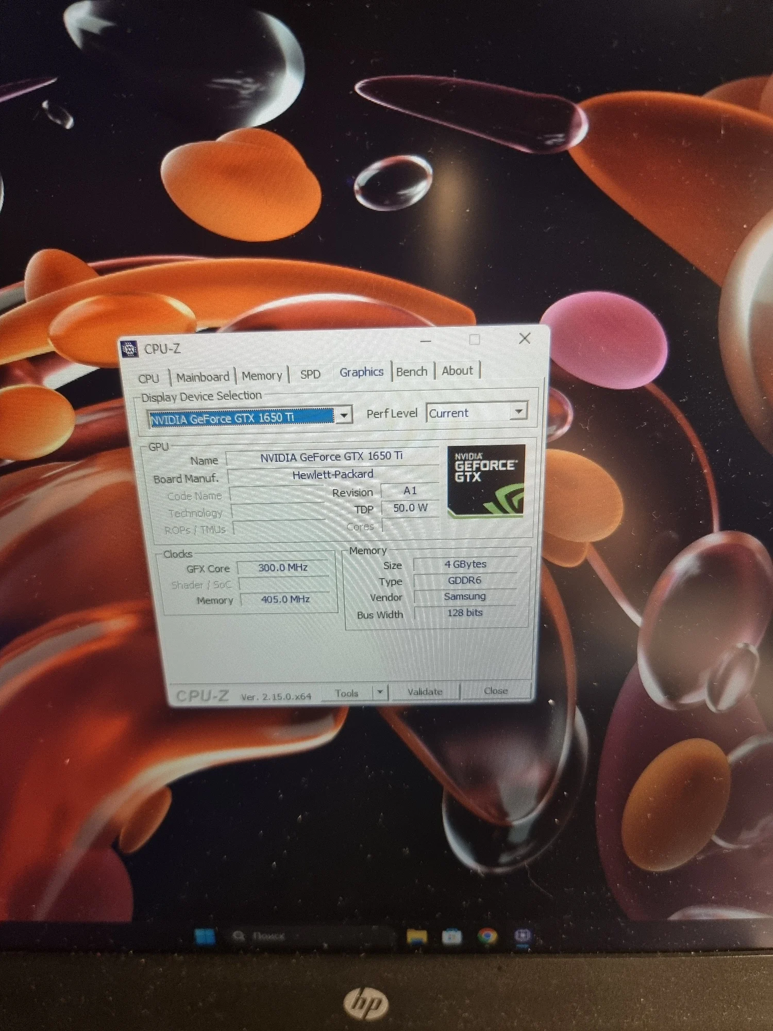
Task: Click the Bus Width value '128 bits'
Action: (x=465, y=612)
